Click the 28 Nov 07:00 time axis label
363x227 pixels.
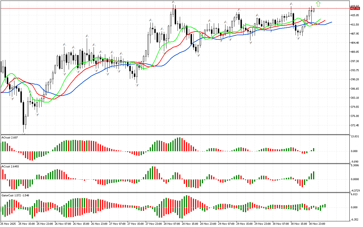point(172,224)
